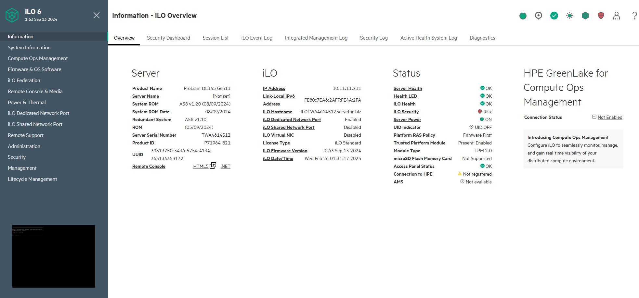Screen dimensions: 639x298
Task: Click the IP Address link
Action: tap(274, 88)
